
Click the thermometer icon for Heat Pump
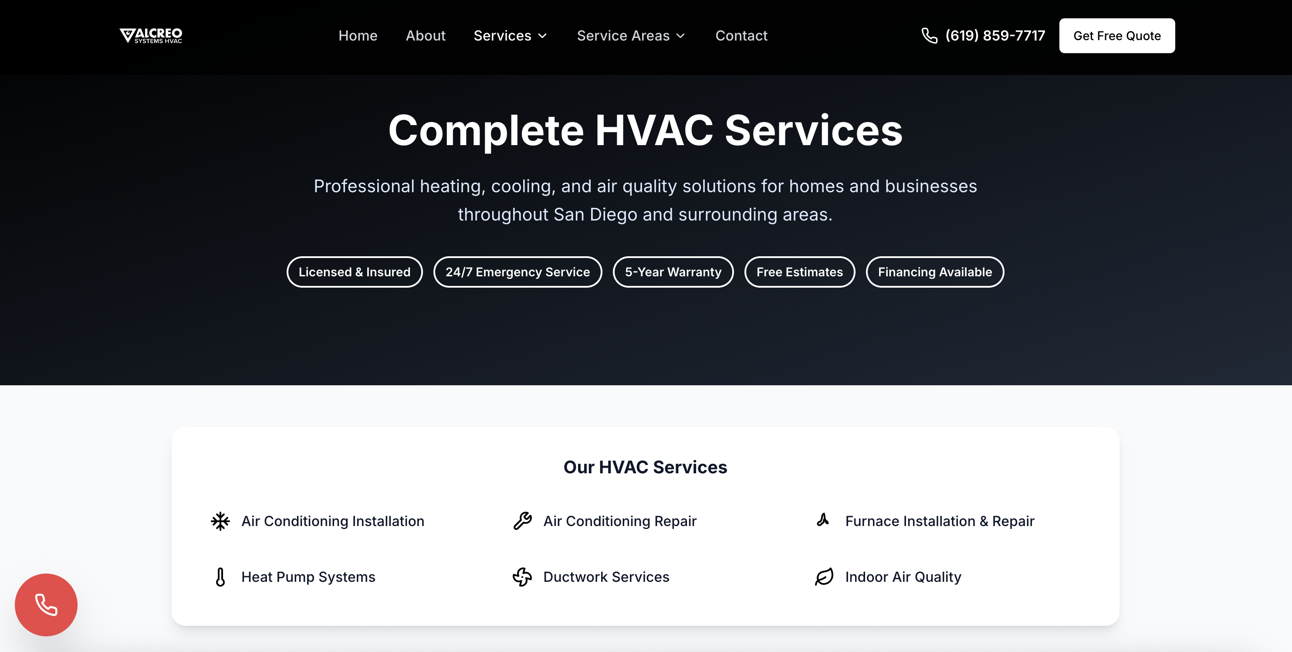pyautogui.click(x=220, y=577)
